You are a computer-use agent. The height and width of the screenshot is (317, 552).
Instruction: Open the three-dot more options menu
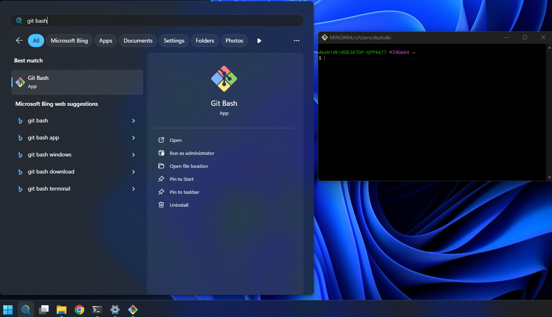297,41
